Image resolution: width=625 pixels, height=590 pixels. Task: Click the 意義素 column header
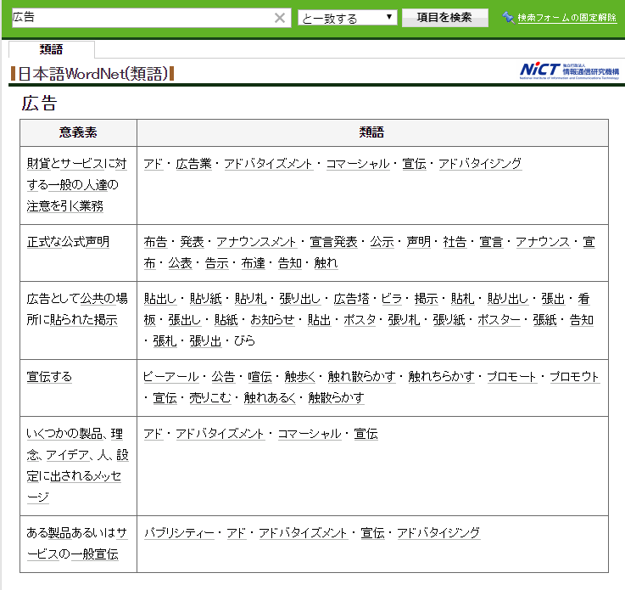coord(79,132)
